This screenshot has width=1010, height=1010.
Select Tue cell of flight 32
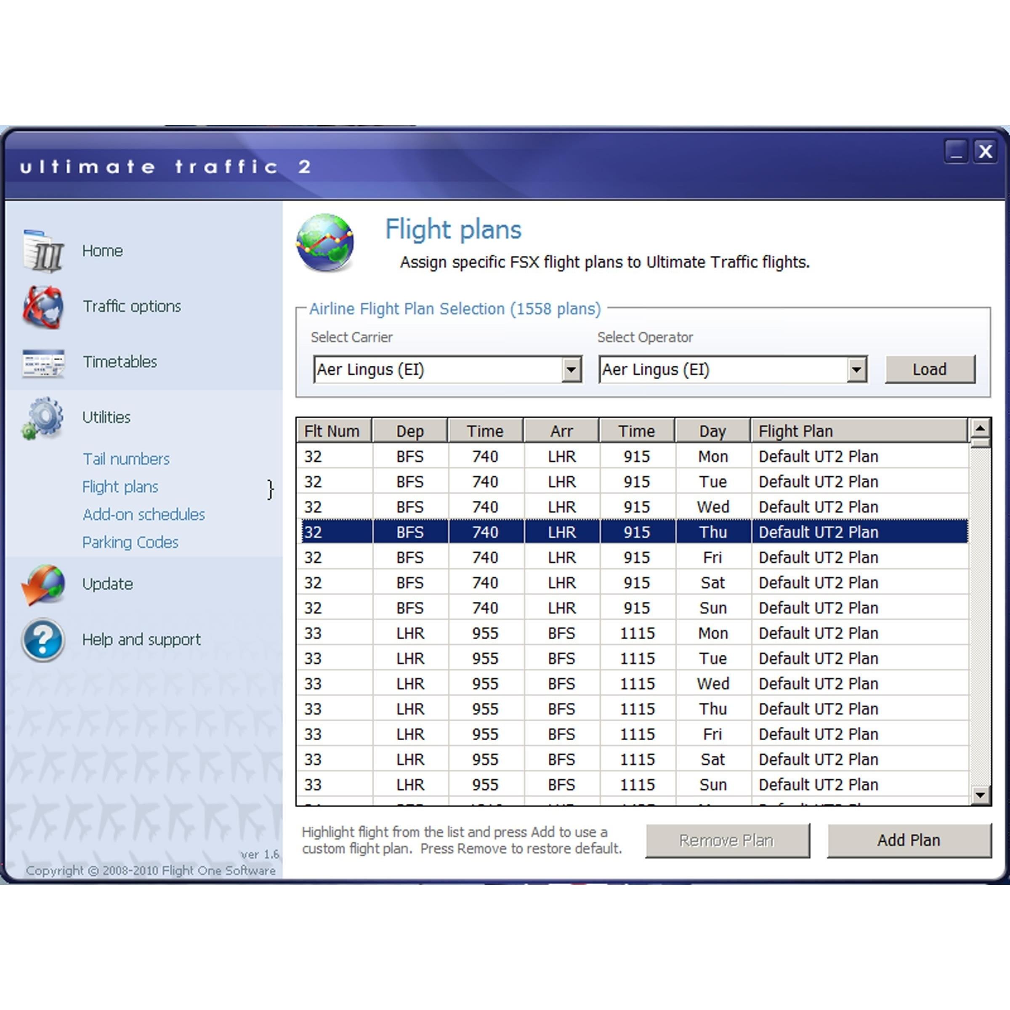click(x=713, y=481)
